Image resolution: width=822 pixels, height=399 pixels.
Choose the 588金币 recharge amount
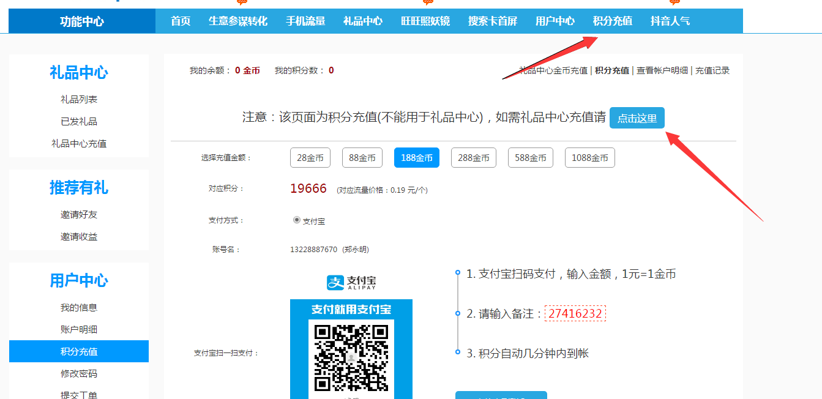[531, 157]
